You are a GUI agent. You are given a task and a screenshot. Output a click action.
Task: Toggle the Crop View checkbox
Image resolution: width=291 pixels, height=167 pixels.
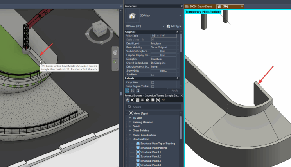click(x=153, y=83)
